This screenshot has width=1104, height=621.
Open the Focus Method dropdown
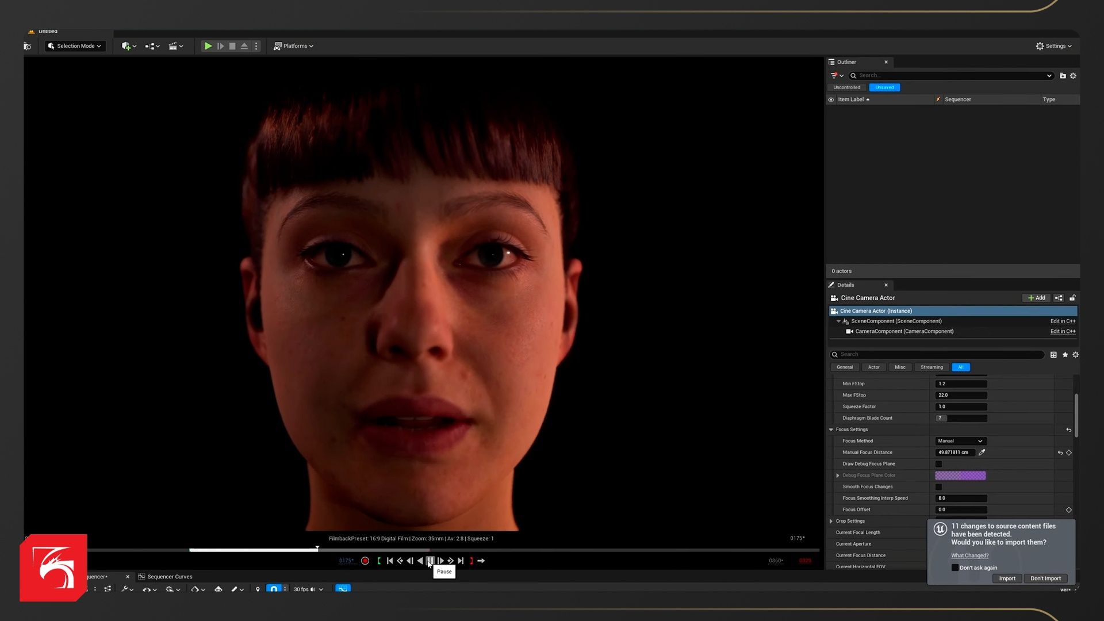[x=960, y=441]
